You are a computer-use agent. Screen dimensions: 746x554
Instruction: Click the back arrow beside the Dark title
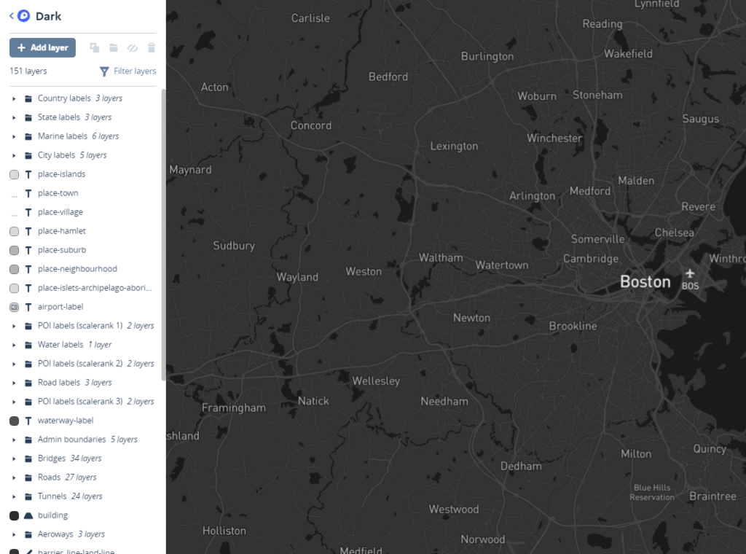12,16
